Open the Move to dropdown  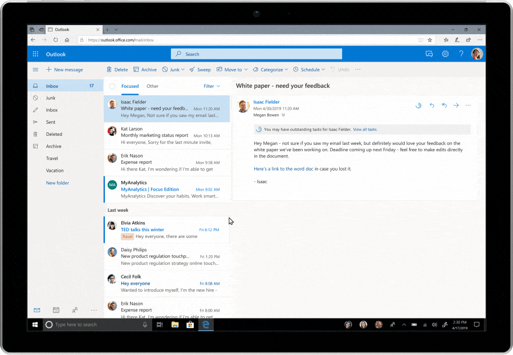232,69
